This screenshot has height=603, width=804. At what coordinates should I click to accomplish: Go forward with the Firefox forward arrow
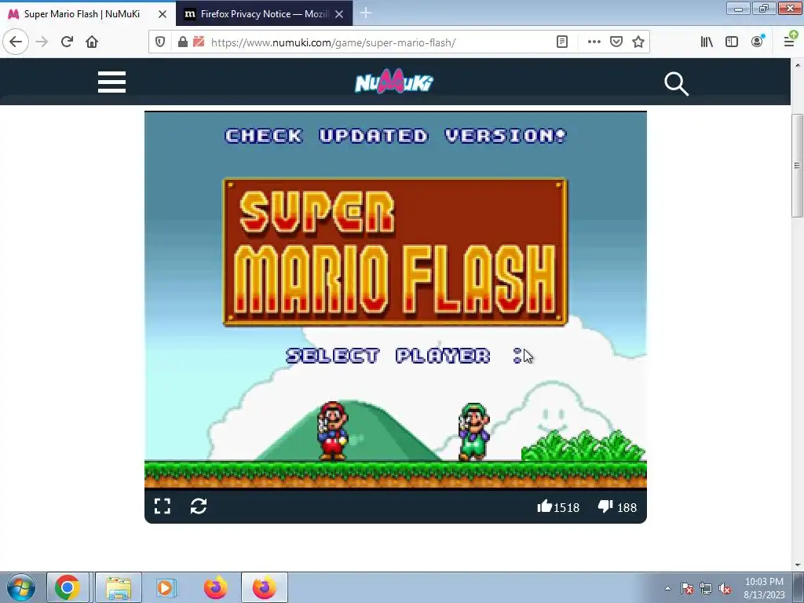coord(42,42)
